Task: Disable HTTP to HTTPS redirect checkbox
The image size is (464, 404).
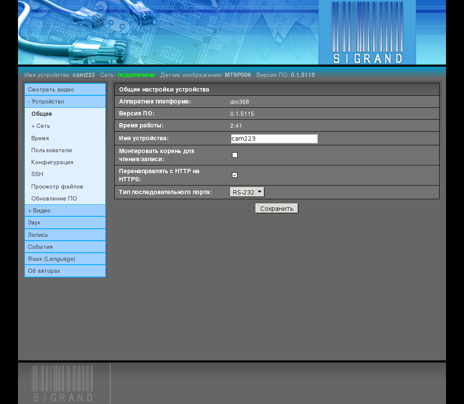Action: pos(235,175)
